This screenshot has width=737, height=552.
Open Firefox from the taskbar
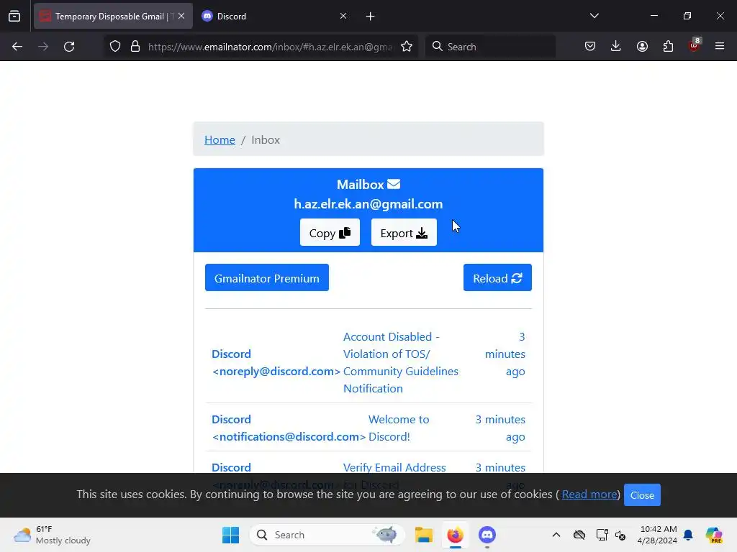click(x=455, y=535)
